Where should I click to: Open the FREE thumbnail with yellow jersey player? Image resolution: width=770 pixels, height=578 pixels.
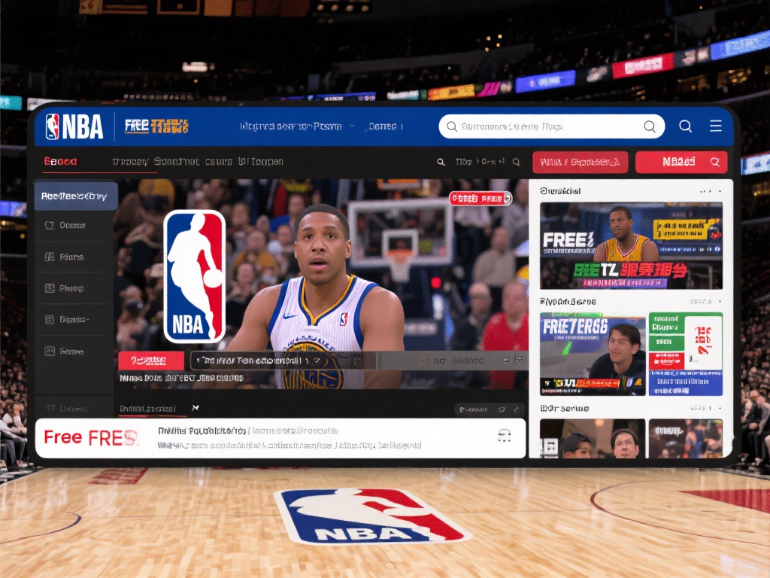coord(631,245)
